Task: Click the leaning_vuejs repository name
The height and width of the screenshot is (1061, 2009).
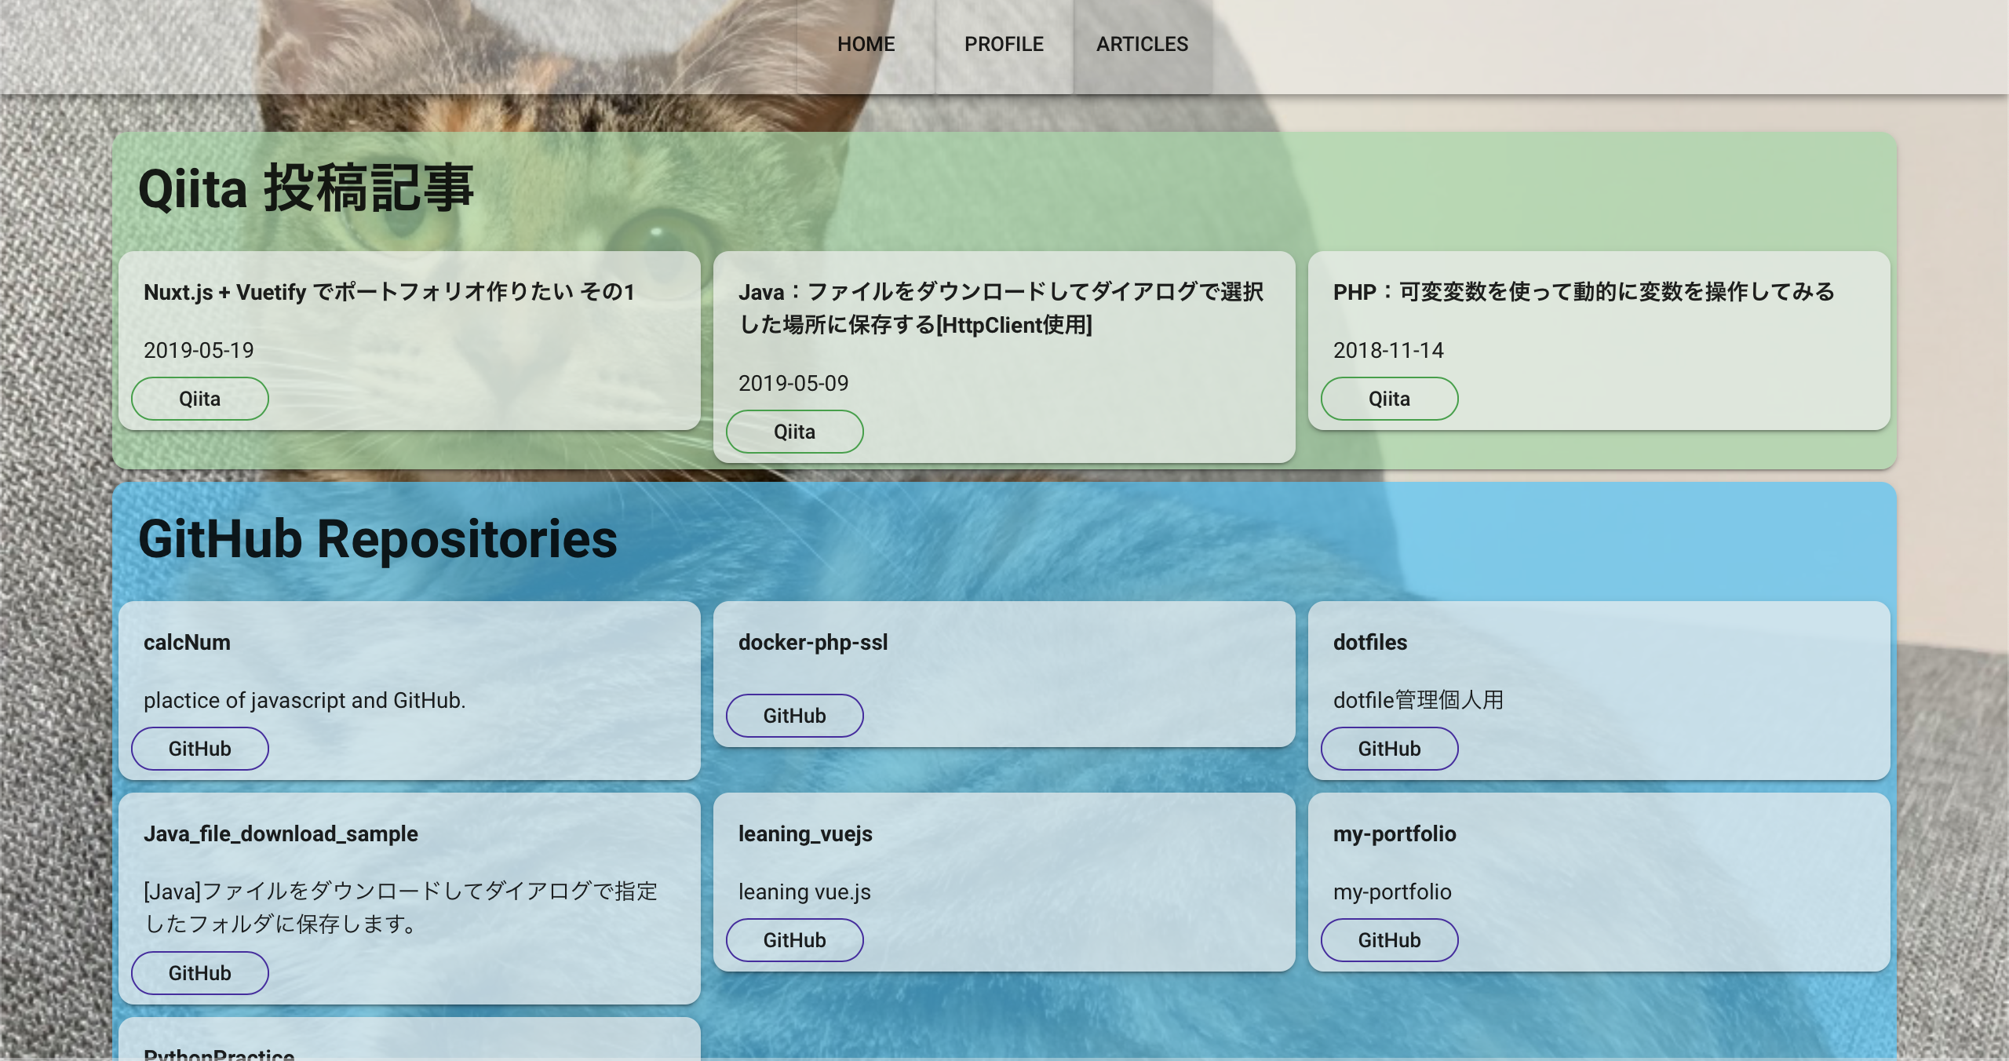Action: click(805, 833)
